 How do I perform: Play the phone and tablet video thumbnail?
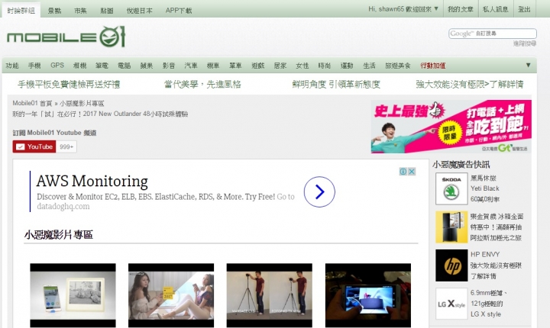coord(73,295)
